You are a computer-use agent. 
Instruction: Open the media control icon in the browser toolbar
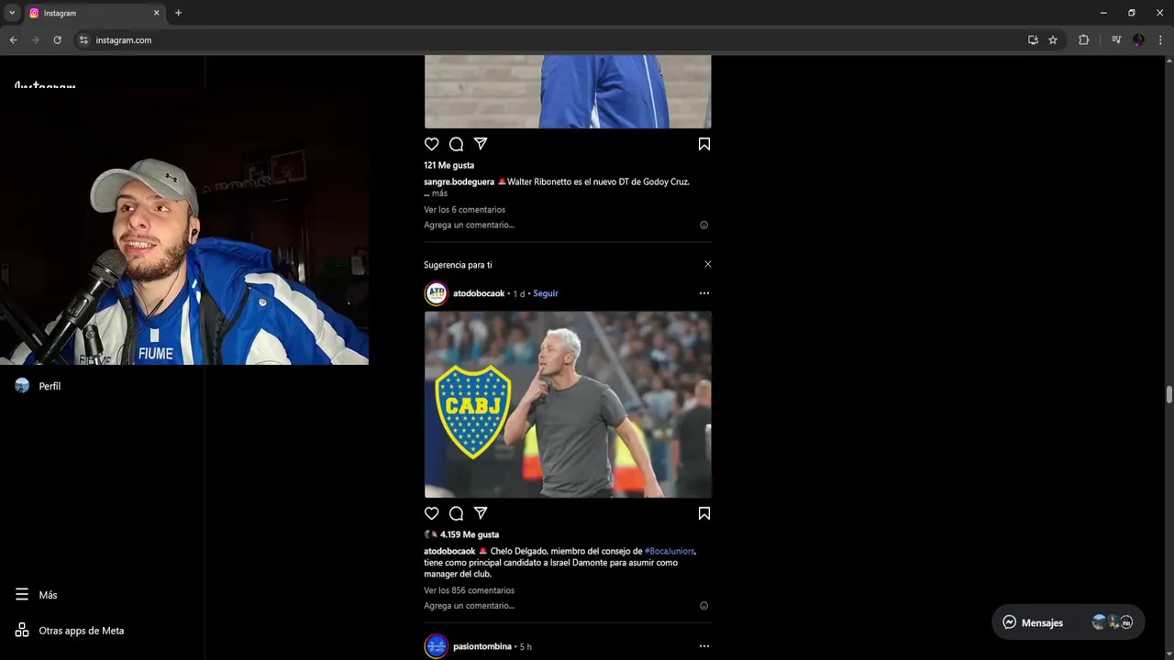tap(1116, 40)
